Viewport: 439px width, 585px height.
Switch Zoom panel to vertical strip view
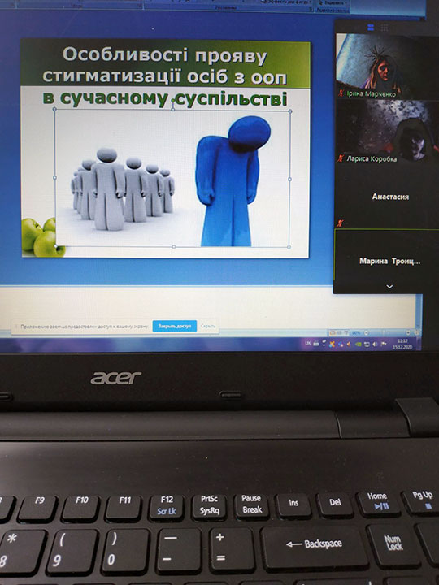[371, 28]
